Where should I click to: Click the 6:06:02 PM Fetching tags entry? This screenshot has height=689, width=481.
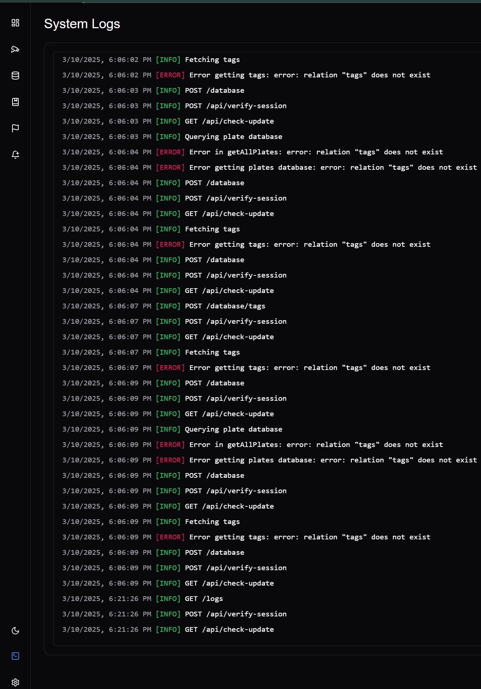212,60
